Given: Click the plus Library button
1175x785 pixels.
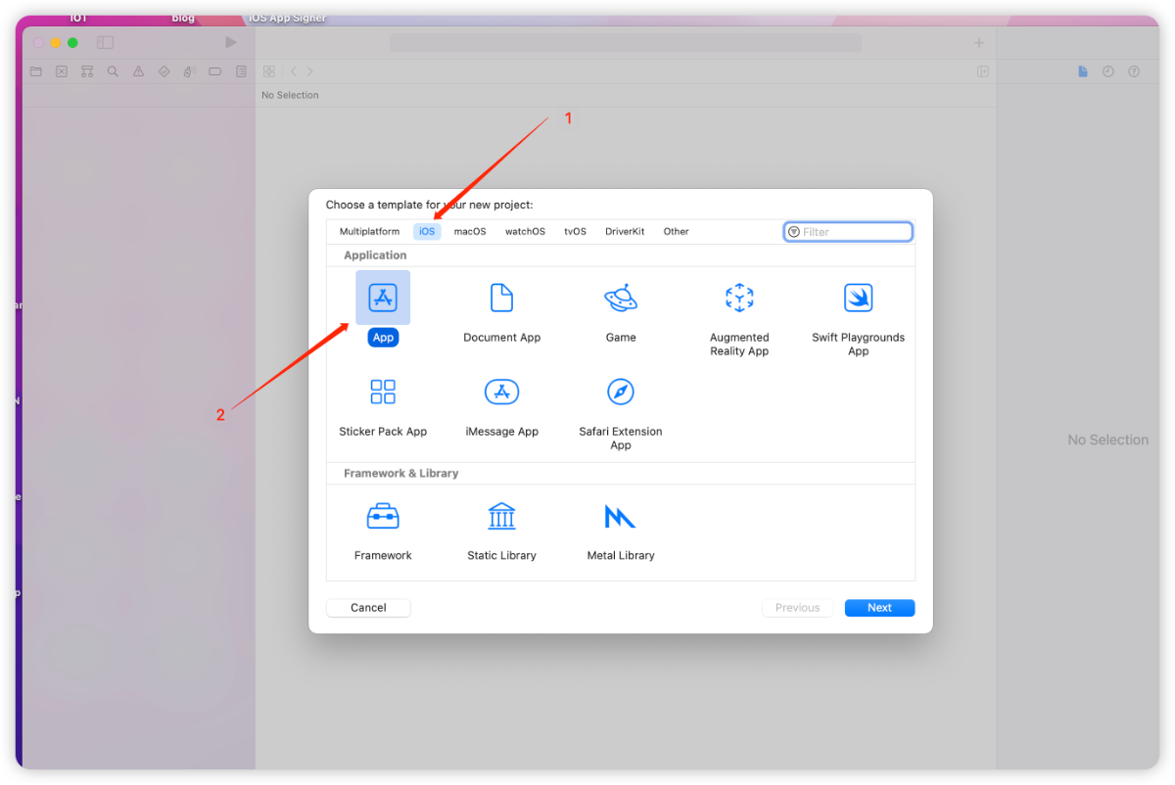Looking at the screenshot, I should point(979,42).
